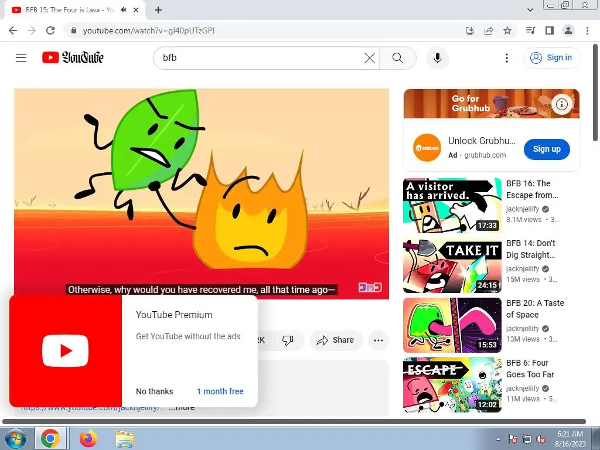This screenshot has height=450, width=600.
Task: Accept 1 month free offer
Action: [220, 391]
